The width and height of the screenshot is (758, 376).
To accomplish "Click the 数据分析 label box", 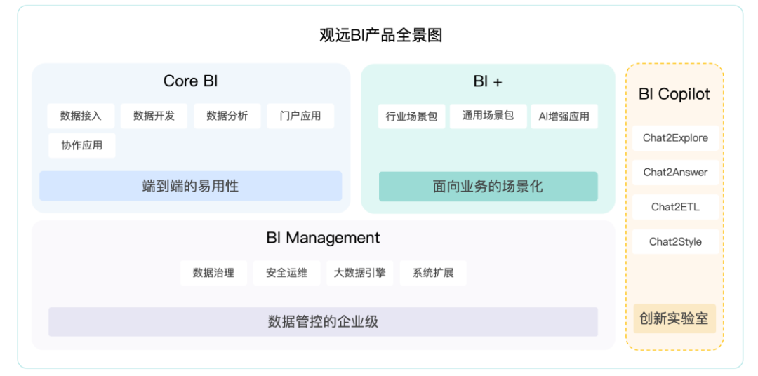I will click(x=227, y=116).
